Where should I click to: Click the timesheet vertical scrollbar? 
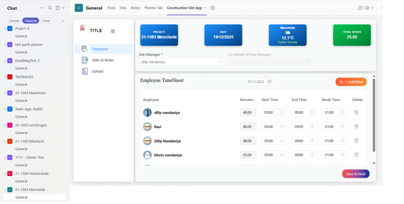tap(374, 112)
